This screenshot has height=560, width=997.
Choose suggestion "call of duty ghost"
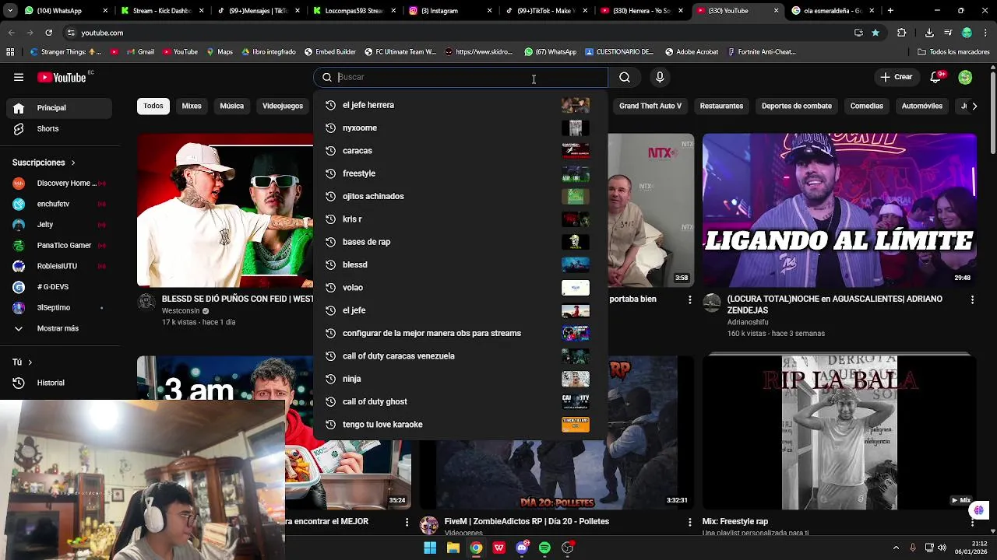tap(460, 401)
